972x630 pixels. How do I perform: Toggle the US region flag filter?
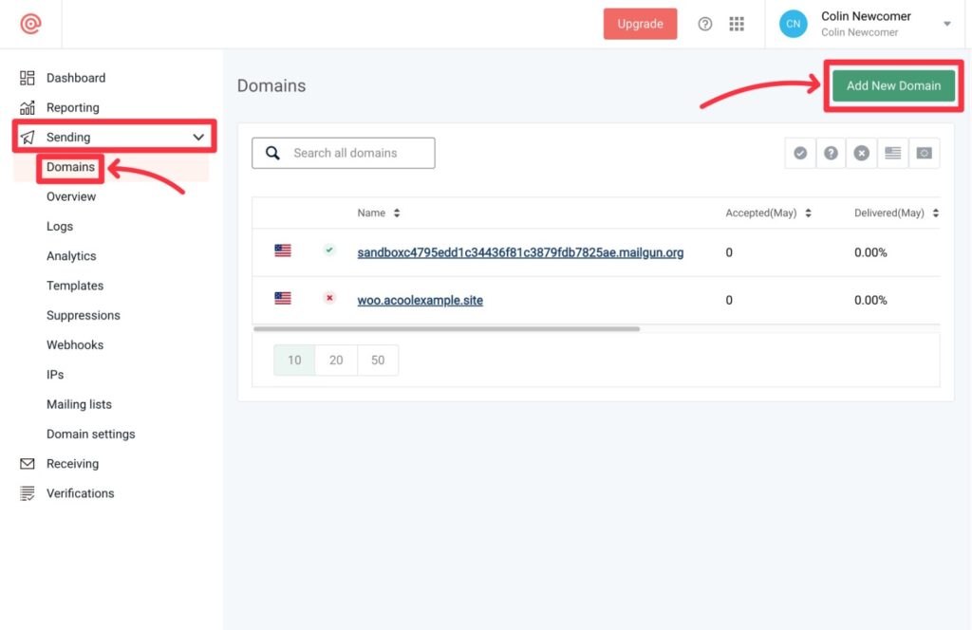coord(893,153)
